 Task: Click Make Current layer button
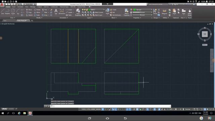click(x=98, y=12)
